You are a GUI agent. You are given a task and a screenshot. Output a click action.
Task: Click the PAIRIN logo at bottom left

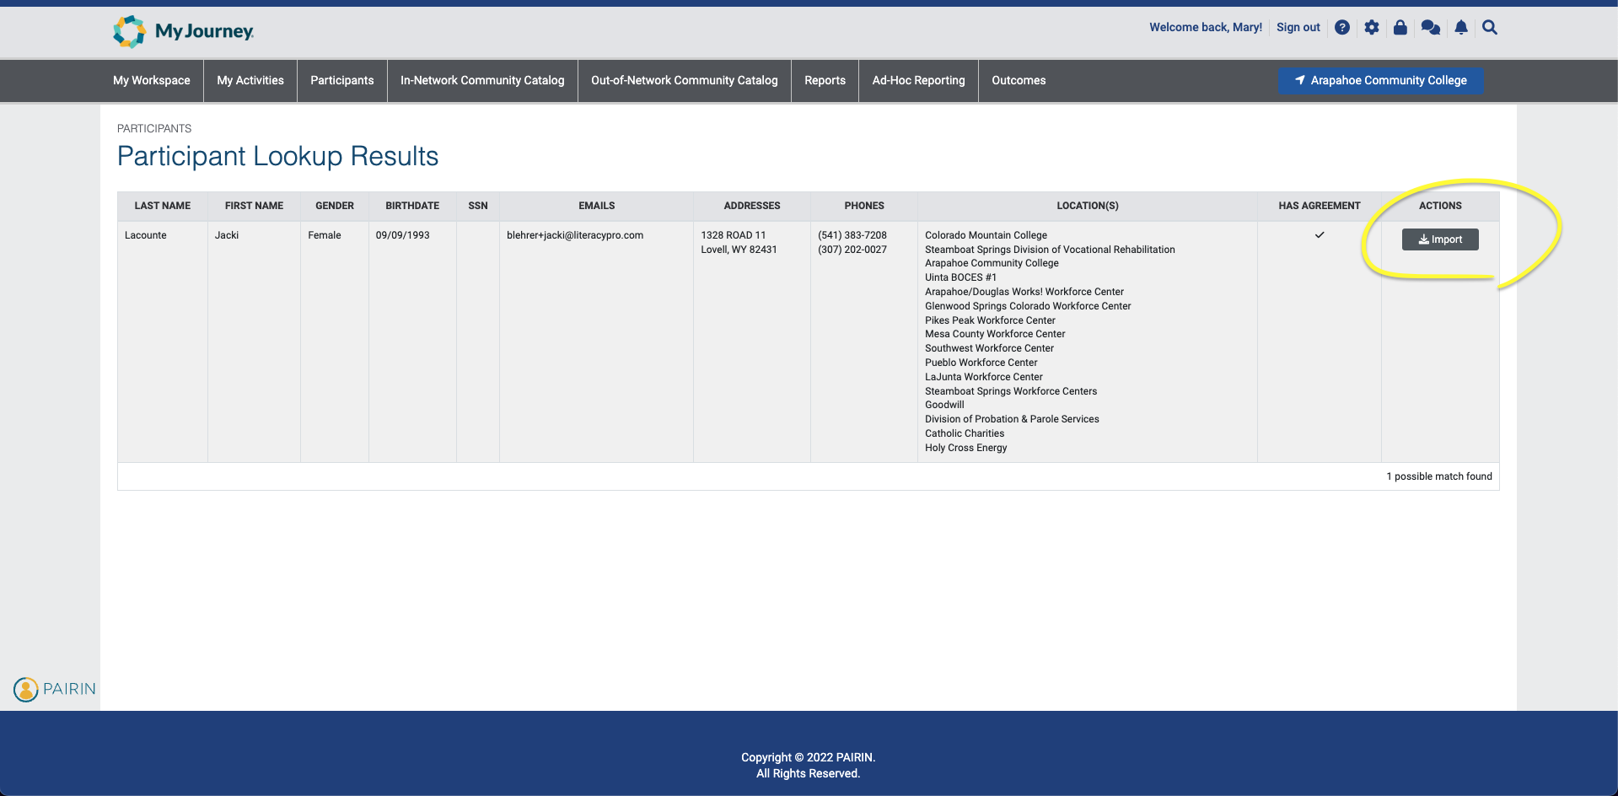coord(55,689)
